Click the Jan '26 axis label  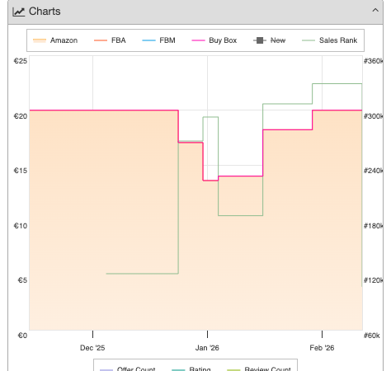tap(207, 348)
